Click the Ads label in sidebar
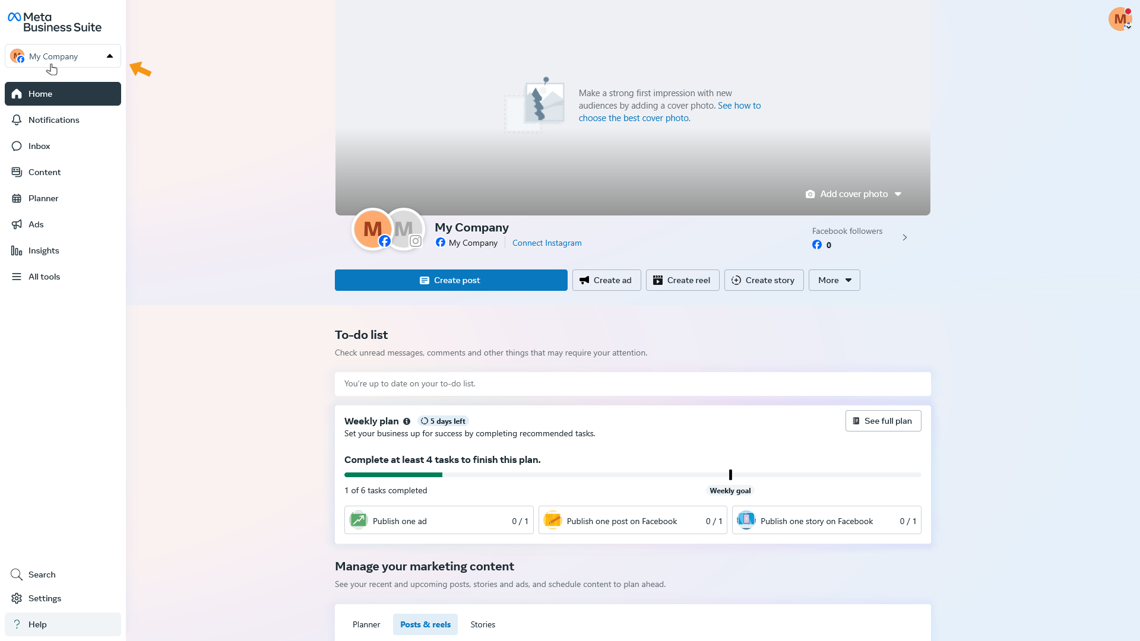1140x641 pixels. [36, 224]
